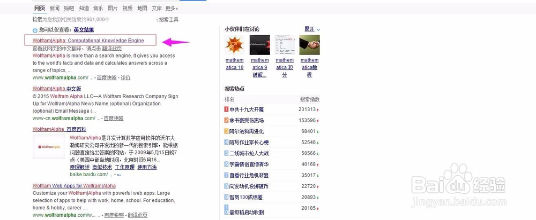Screen dimensions: 536x220
Task: Click the search index value 153596
Action: [x=307, y=120]
